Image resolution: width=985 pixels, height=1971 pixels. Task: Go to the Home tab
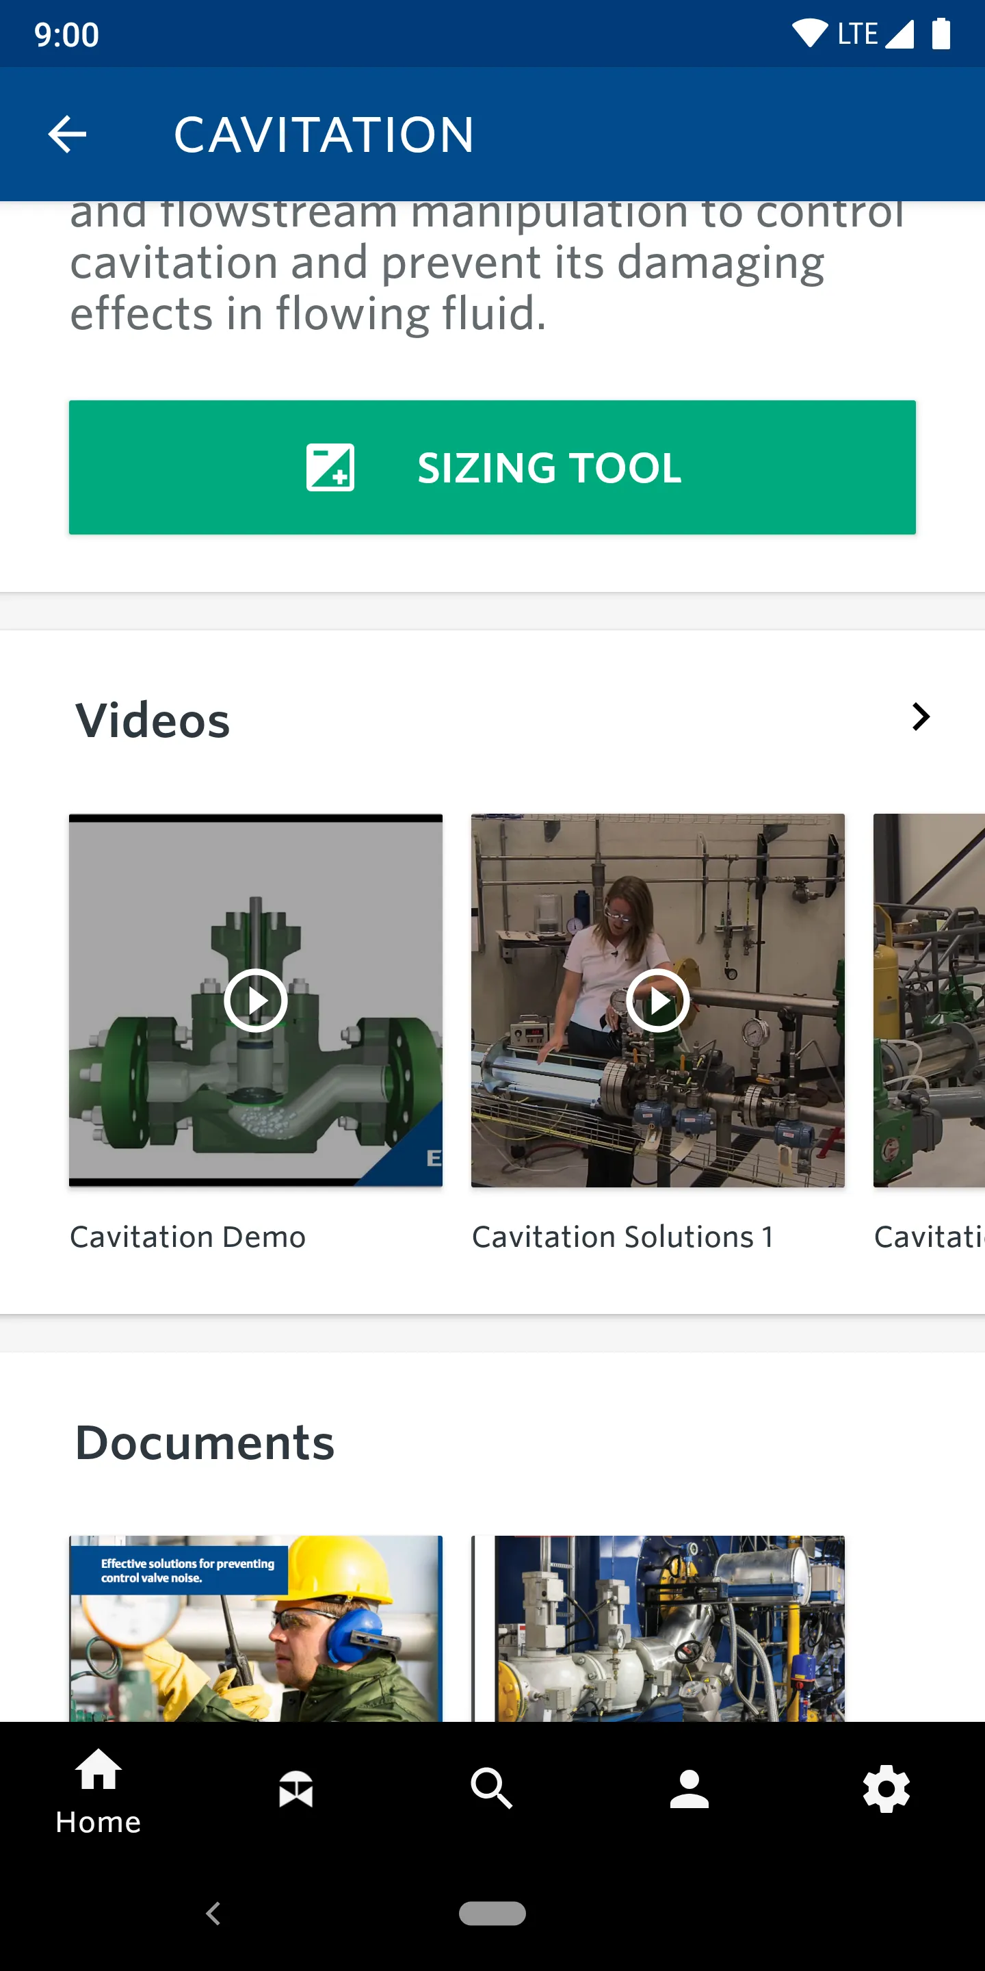pyautogui.click(x=98, y=1790)
